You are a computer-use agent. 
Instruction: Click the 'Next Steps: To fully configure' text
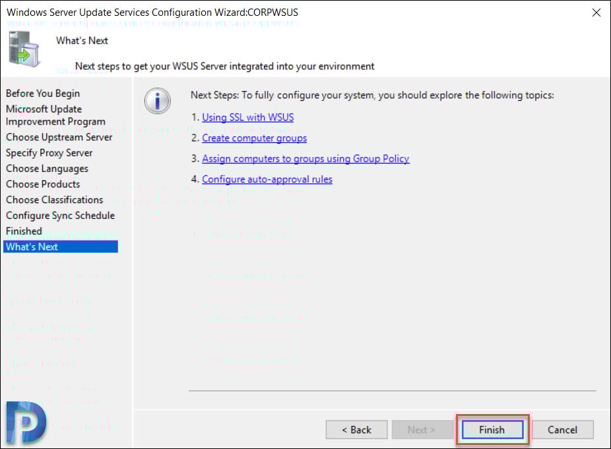pyautogui.click(x=372, y=95)
